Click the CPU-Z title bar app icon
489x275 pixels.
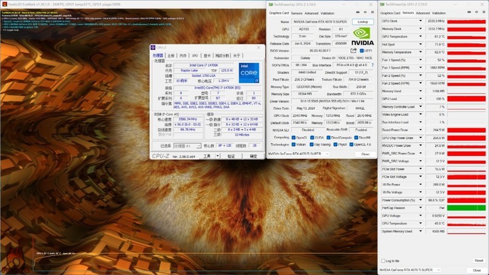[x=153, y=48]
